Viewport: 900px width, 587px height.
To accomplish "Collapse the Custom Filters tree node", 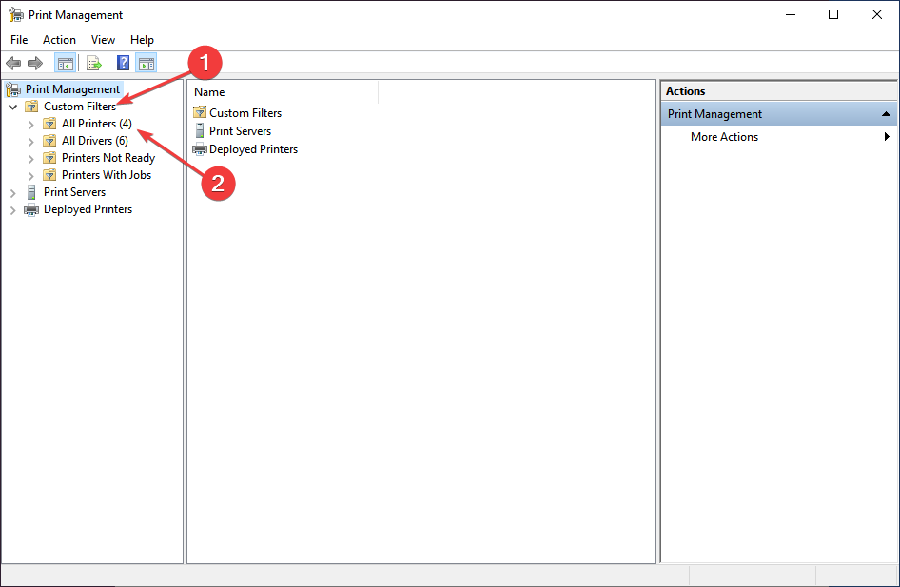I will click(x=12, y=107).
